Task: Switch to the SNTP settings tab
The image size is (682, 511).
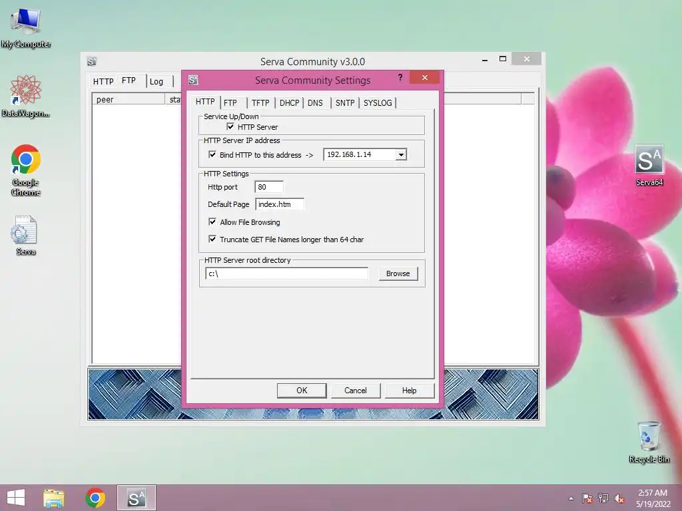Action: (x=345, y=103)
